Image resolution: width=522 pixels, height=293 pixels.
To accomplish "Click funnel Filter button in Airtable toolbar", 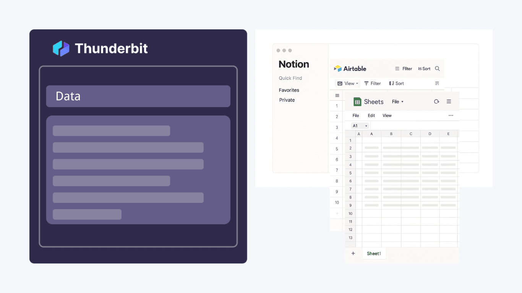I will tap(372, 83).
